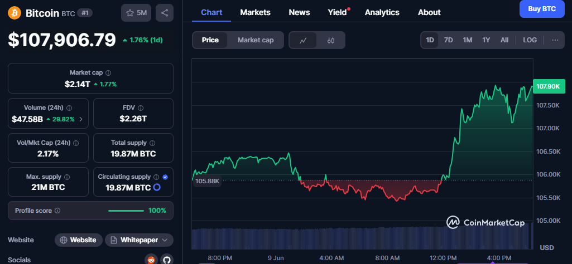This screenshot has width=572, height=264.
Task: Open chart more options ellipsis
Action: 555,40
